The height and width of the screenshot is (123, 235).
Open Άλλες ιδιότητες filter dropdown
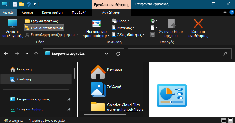pyautogui.click(x=128, y=35)
